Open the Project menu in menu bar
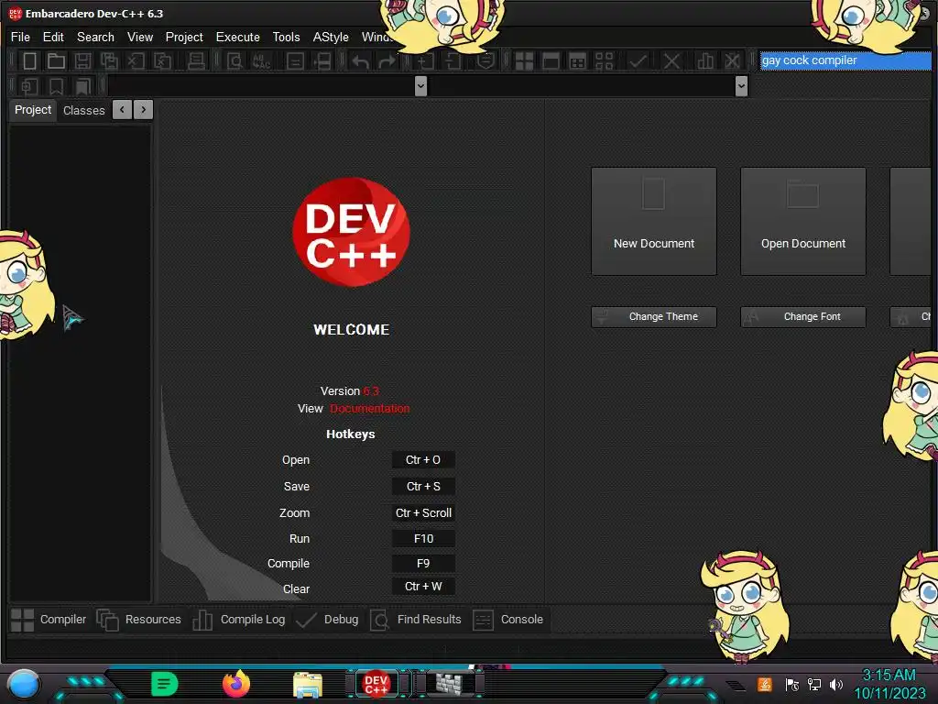The width and height of the screenshot is (938, 704). tap(184, 37)
